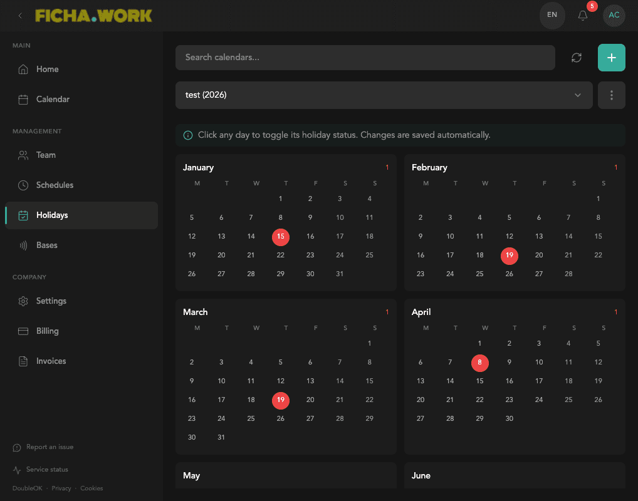Screen dimensions: 638x501
Task: Click the Schedules clock icon
Action: [x=23, y=185]
